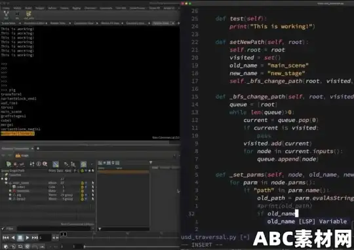
Task: Select 'old_name [LSP] Variable' completion in Vim
Action: point(307,221)
